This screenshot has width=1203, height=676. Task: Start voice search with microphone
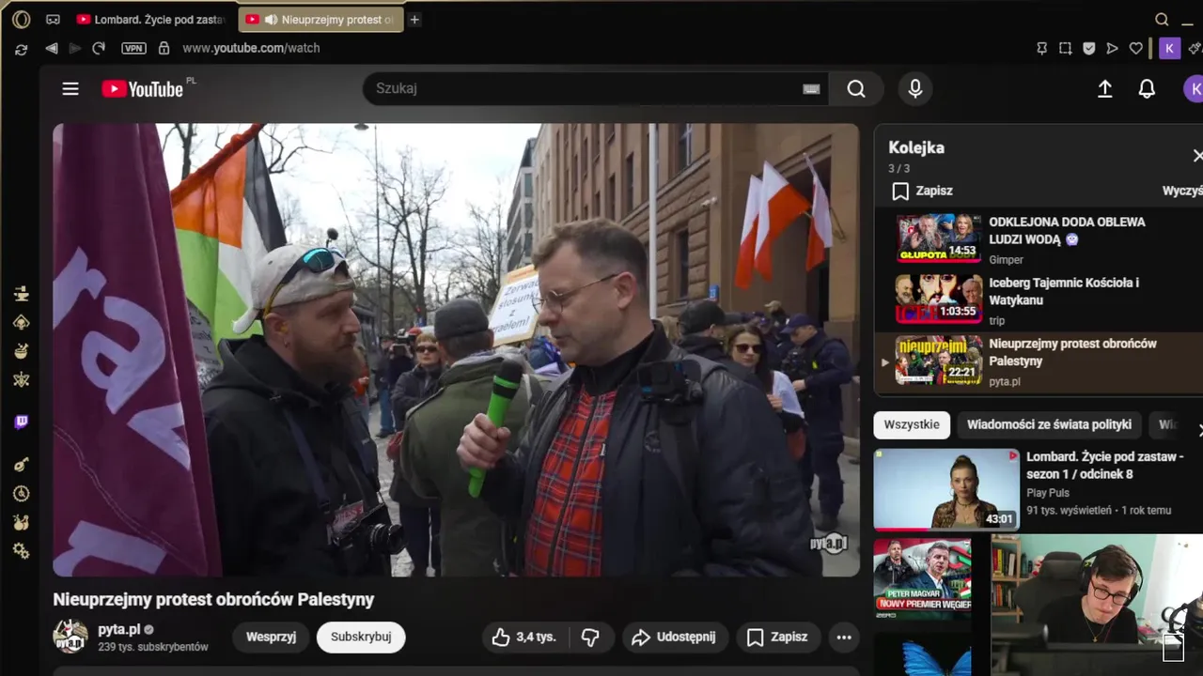[915, 88]
